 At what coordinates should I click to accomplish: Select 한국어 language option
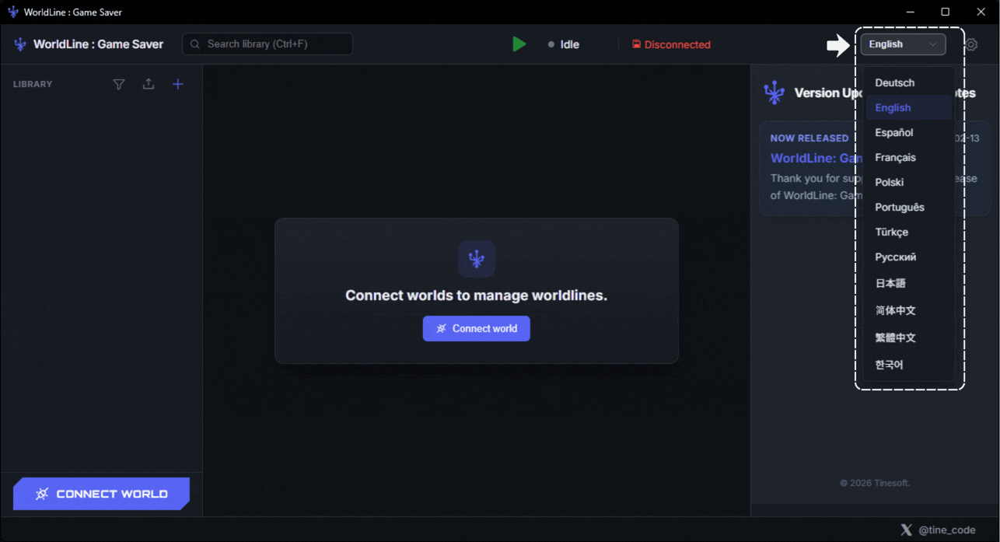coord(909,365)
